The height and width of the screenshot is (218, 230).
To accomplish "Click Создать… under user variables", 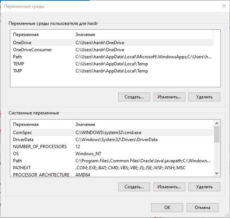I will (x=134, y=97).
